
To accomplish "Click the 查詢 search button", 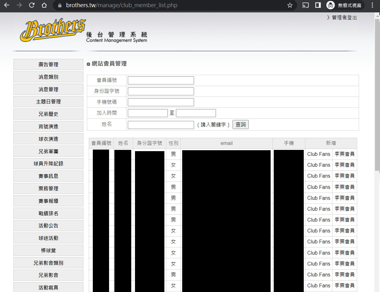I will point(241,125).
